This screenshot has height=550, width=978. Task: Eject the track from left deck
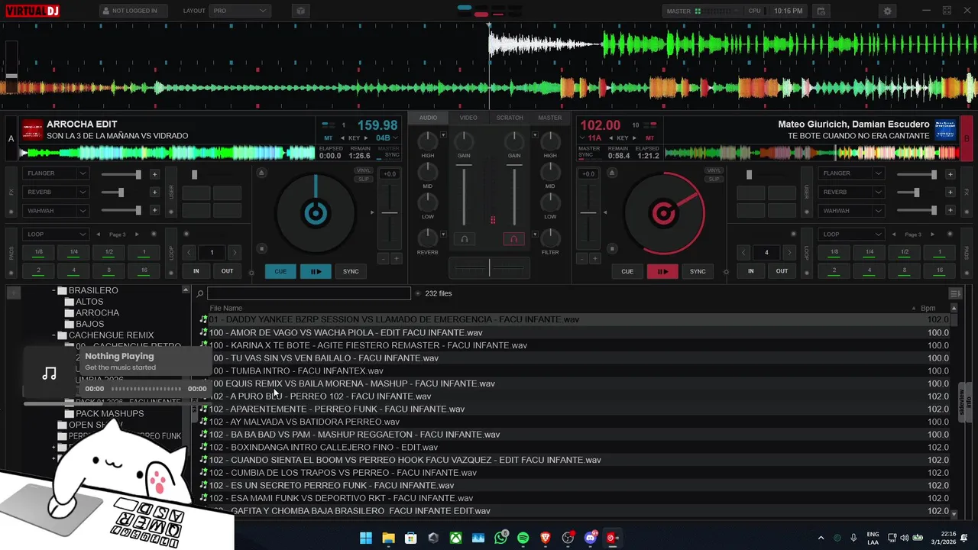pos(261,173)
